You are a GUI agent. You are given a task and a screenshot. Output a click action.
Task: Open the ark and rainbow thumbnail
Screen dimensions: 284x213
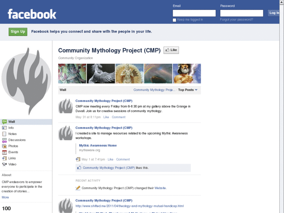[158, 73]
